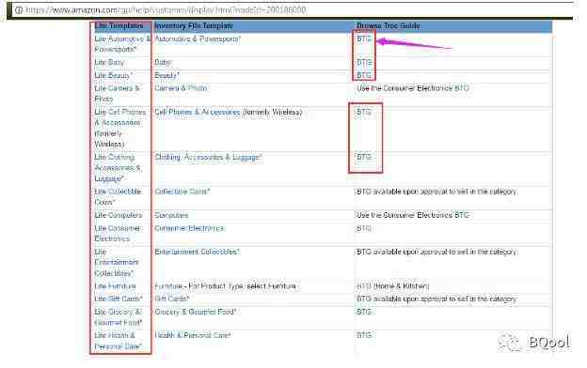The height and width of the screenshot is (368, 587).
Task: Open Computers inventory file template
Action: [171, 216]
